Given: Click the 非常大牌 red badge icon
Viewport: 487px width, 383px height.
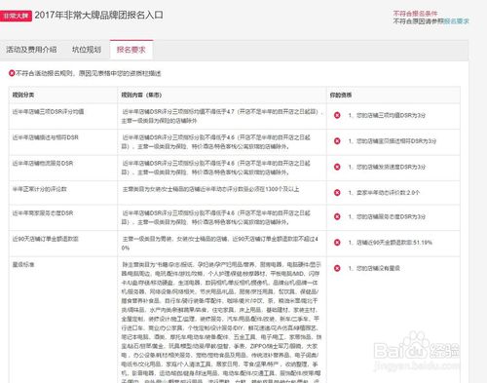Looking at the screenshot, I should click(16, 16).
